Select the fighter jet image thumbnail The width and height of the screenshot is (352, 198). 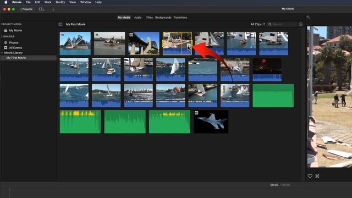pos(211,122)
